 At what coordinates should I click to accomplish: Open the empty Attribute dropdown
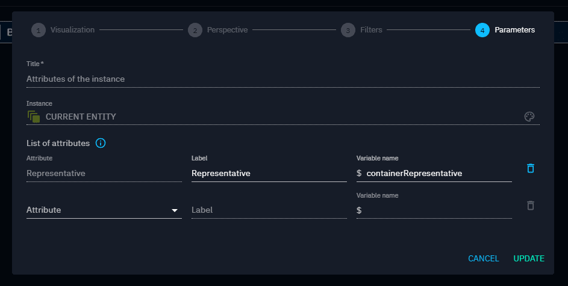[x=104, y=210]
